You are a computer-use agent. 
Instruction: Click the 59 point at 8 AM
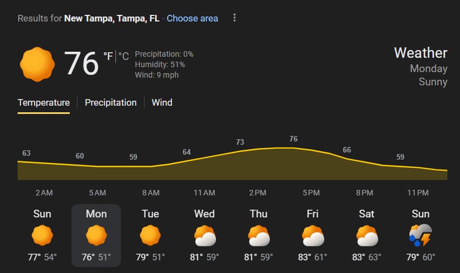click(133, 157)
